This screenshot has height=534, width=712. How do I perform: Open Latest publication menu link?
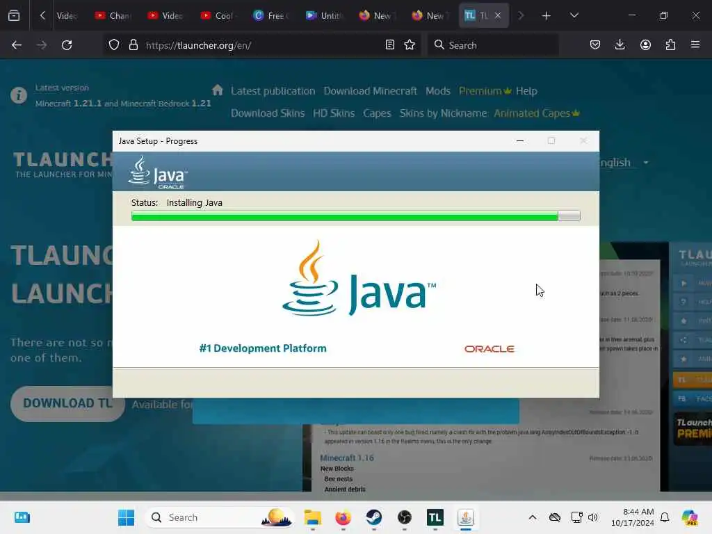(x=273, y=91)
